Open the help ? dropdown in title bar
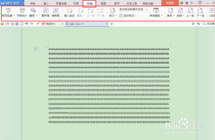 (x=192, y=3)
